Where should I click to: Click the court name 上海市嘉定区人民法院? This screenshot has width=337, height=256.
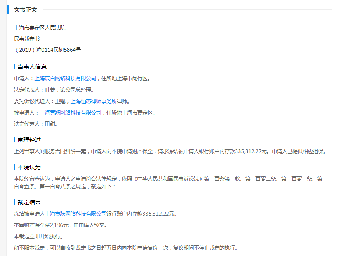click(40, 28)
